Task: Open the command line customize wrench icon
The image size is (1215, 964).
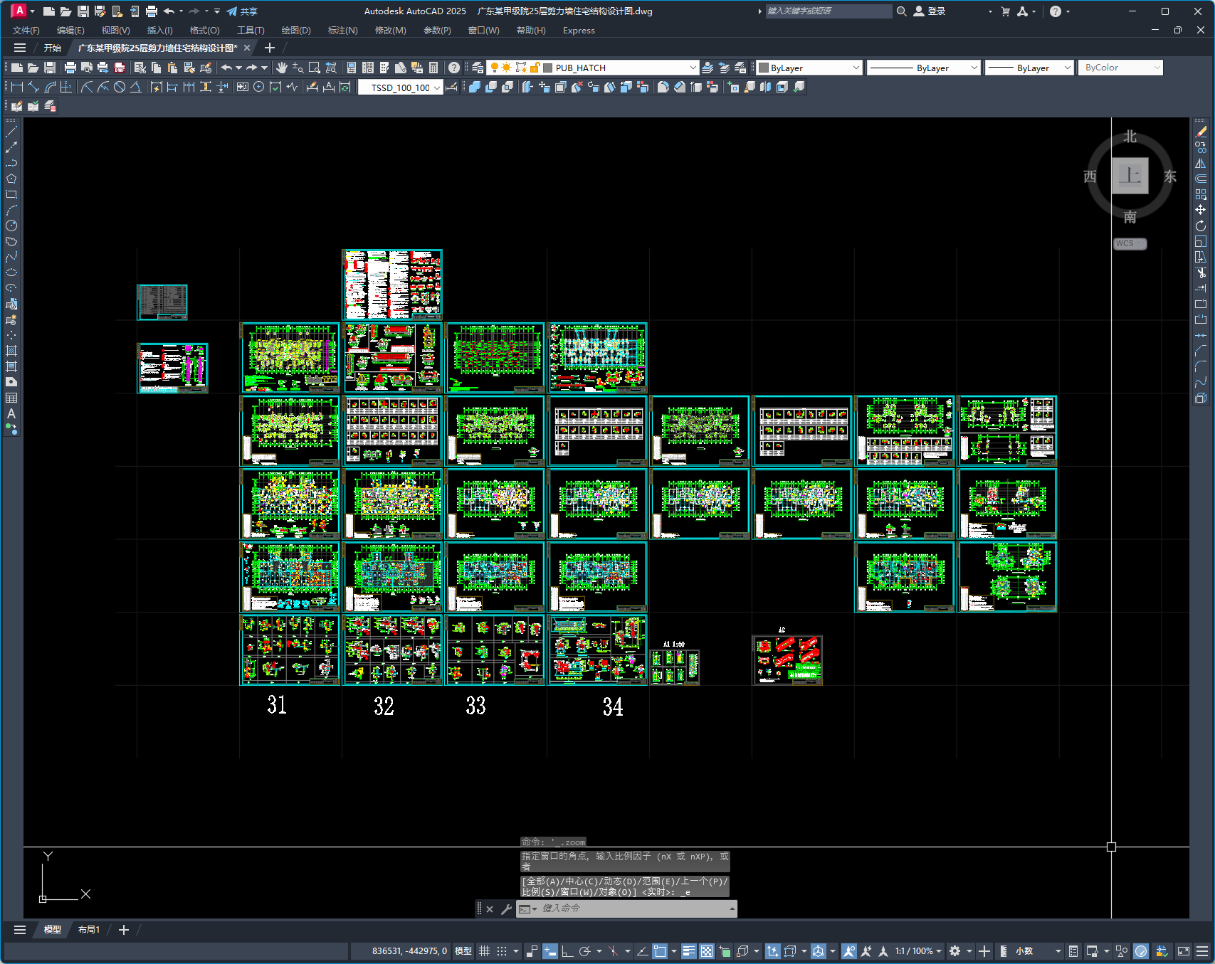Action: coord(506,909)
